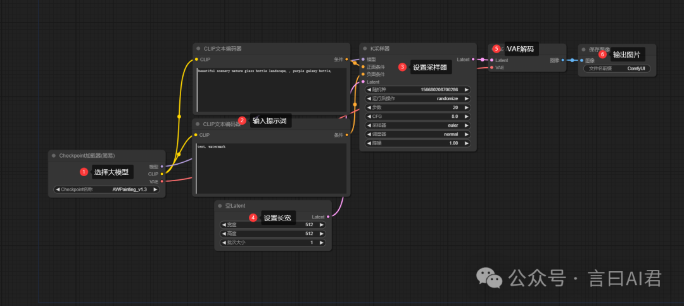This screenshot has height=306, width=684.
Task: Click the right arrow of Checkpoint名称
Action: point(156,189)
